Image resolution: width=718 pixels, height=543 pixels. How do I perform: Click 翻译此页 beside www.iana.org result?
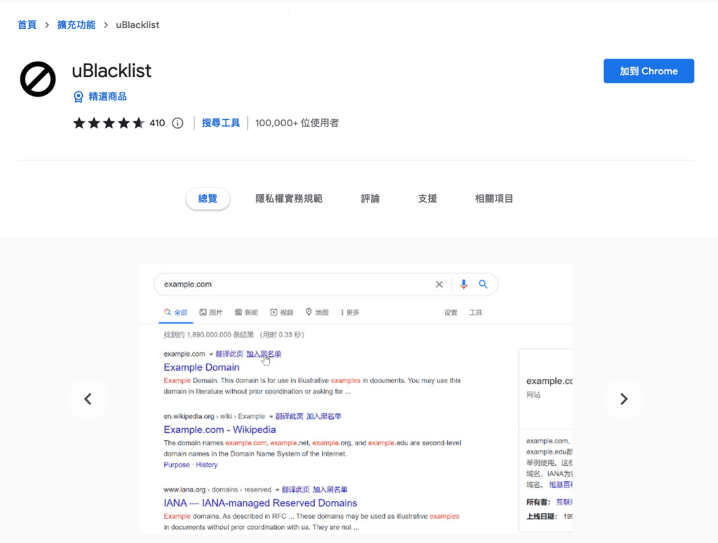[296, 490]
